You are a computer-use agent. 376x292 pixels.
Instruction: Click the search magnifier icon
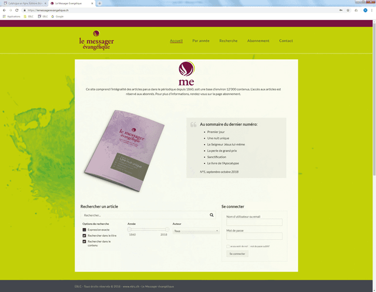coord(211,215)
